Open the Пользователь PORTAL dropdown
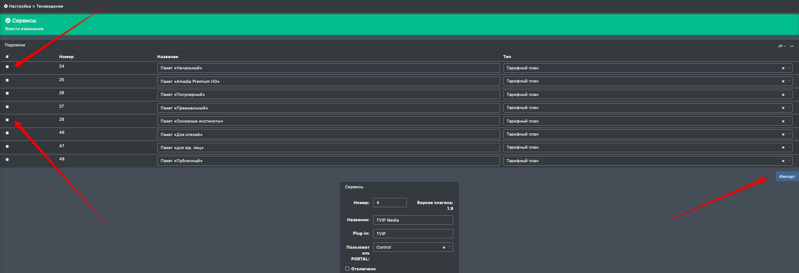Screen dimensions: 799x273 (449, 247)
